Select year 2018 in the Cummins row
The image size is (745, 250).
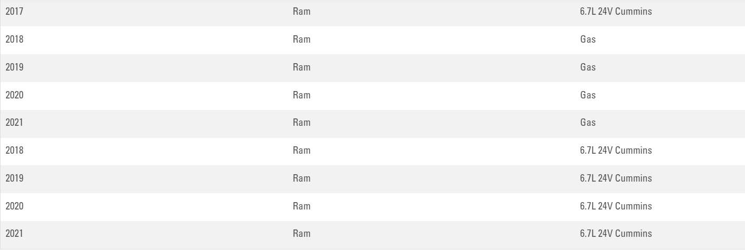14,151
